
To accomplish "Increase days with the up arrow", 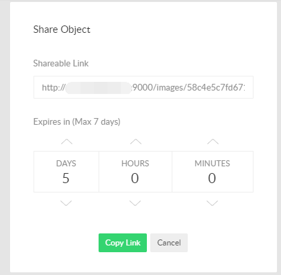I will 66,142.
